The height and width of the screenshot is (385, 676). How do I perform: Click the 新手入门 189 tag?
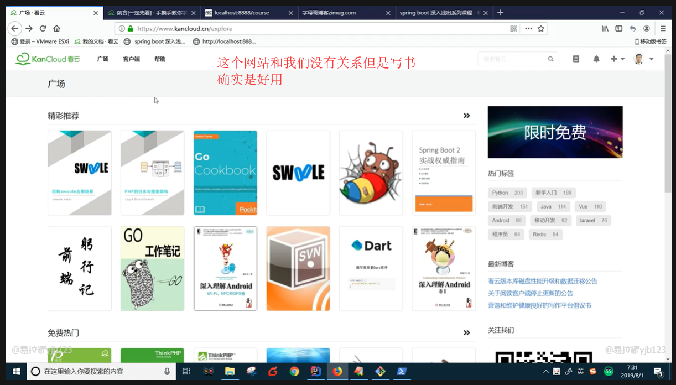pyautogui.click(x=553, y=192)
